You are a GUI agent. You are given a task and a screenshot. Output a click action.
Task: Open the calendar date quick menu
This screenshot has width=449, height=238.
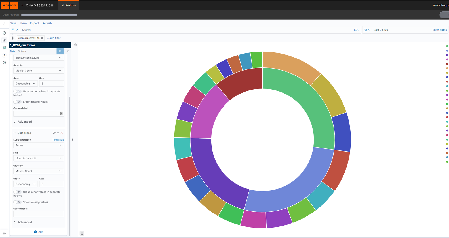367,30
